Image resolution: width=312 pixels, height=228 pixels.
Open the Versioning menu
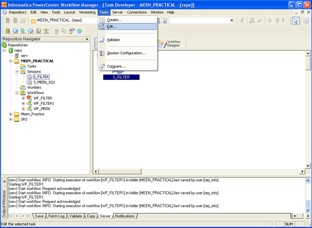click(x=87, y=12)
